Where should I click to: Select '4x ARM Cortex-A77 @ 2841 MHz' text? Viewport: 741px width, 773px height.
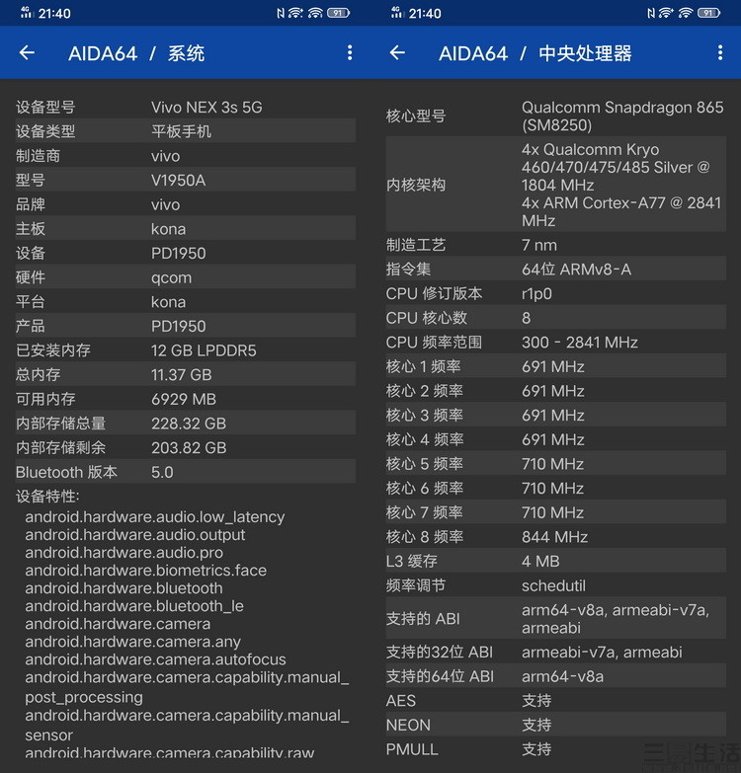[x=621, y=211]
